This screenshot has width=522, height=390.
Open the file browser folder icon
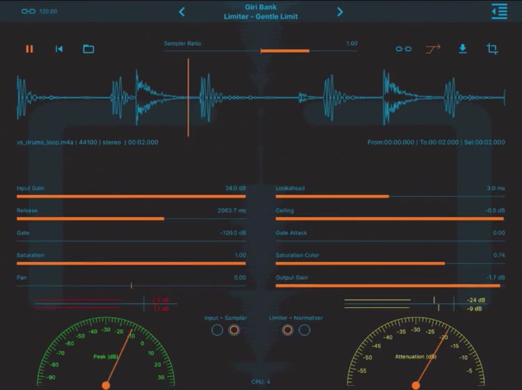(88, 49)
